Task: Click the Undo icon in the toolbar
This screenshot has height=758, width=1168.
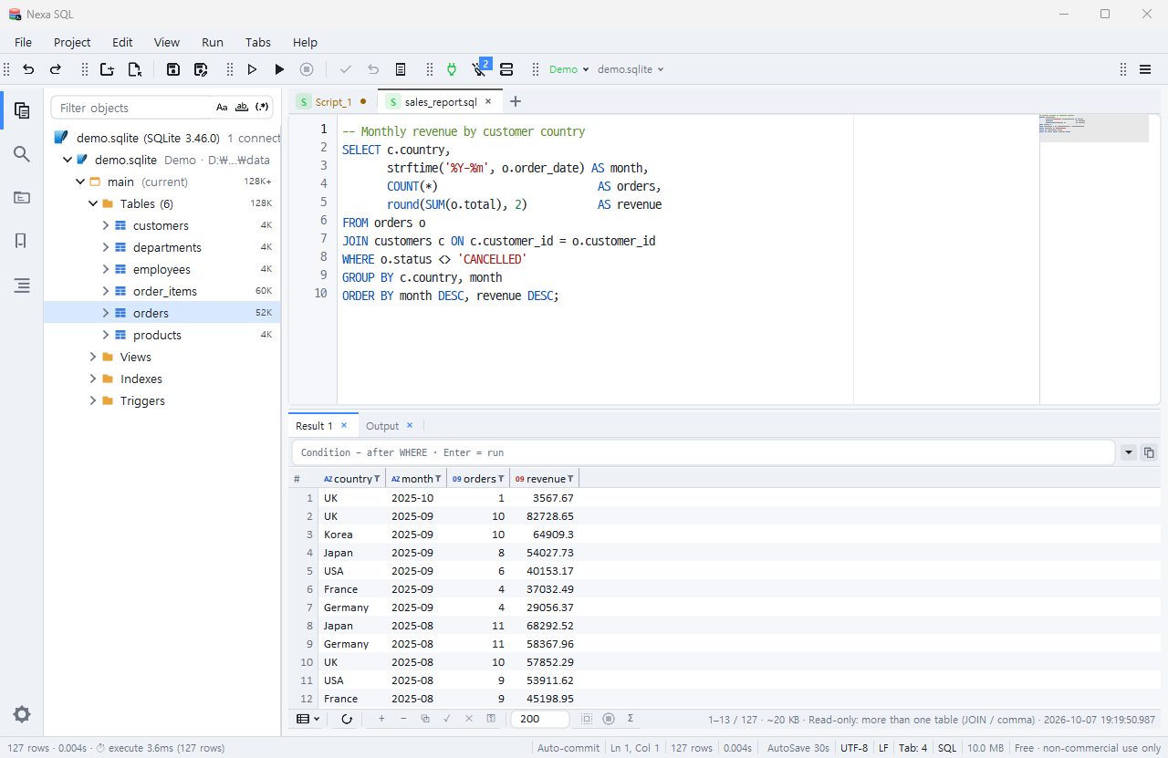Action: click(x=28, y=69)
